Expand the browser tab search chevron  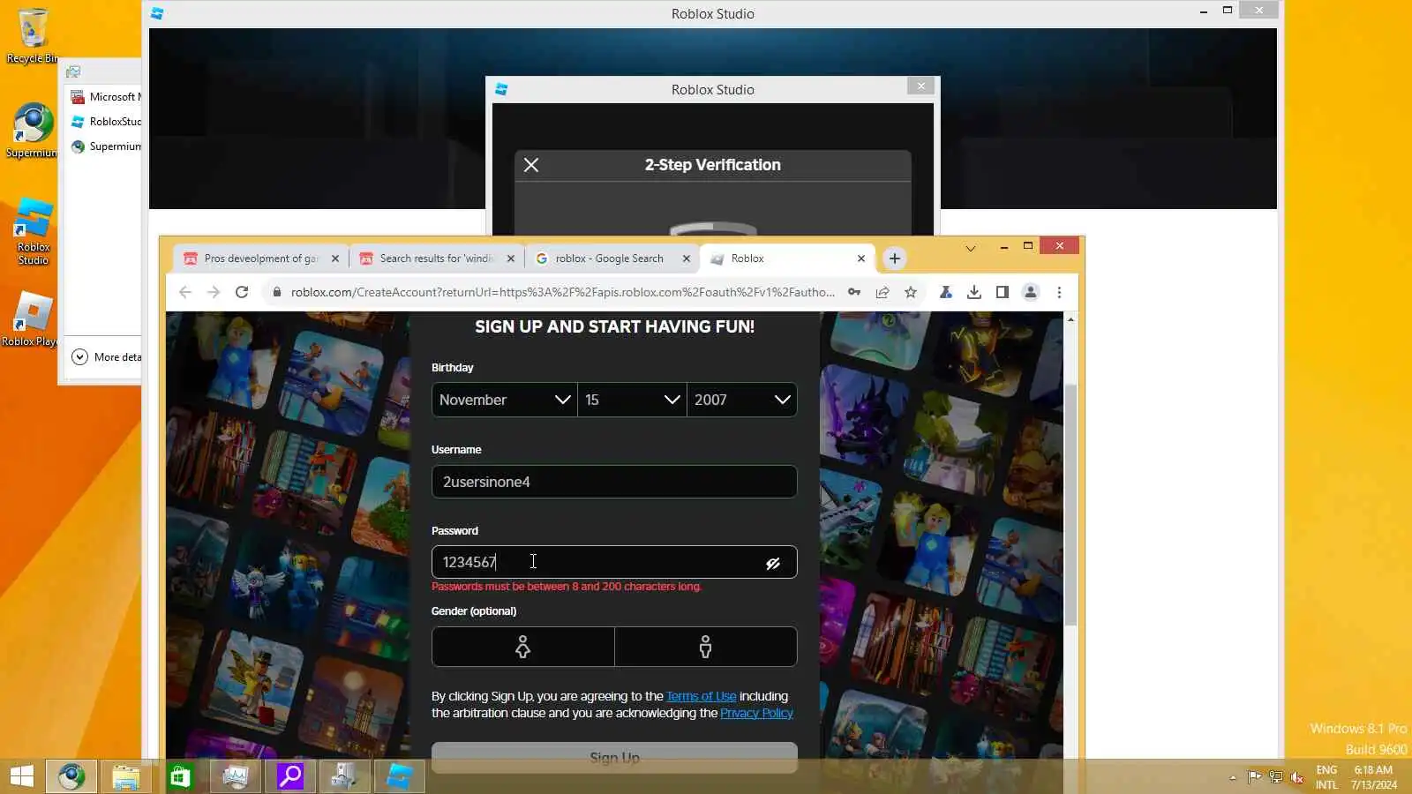click(x=971, y=249)
